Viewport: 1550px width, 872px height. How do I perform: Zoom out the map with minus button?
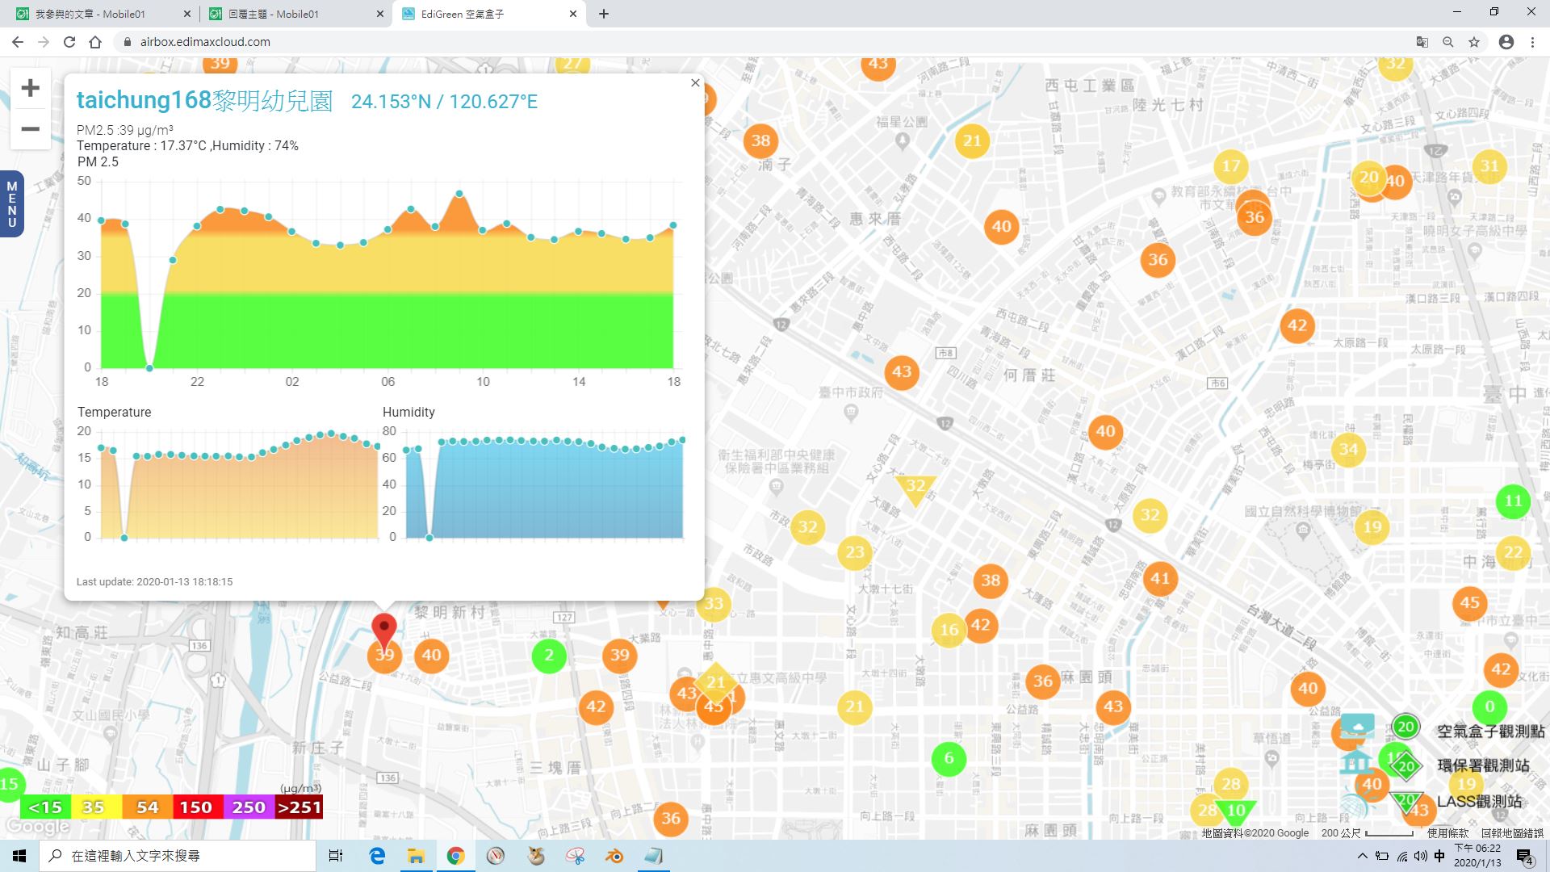coord(30,129)
